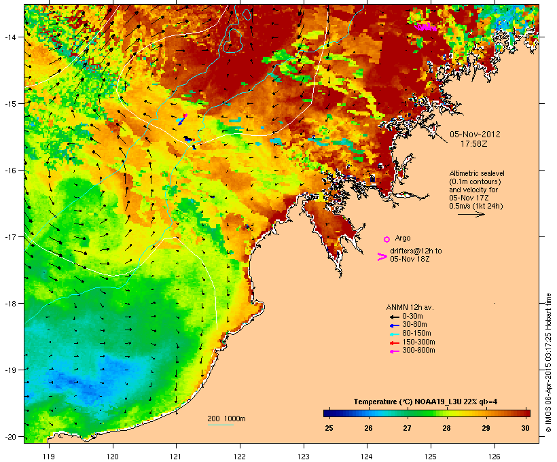This screenshot has width=557, height=462.
Task: Click the '80-150m' depth label
Action: [x=416, y=334]
